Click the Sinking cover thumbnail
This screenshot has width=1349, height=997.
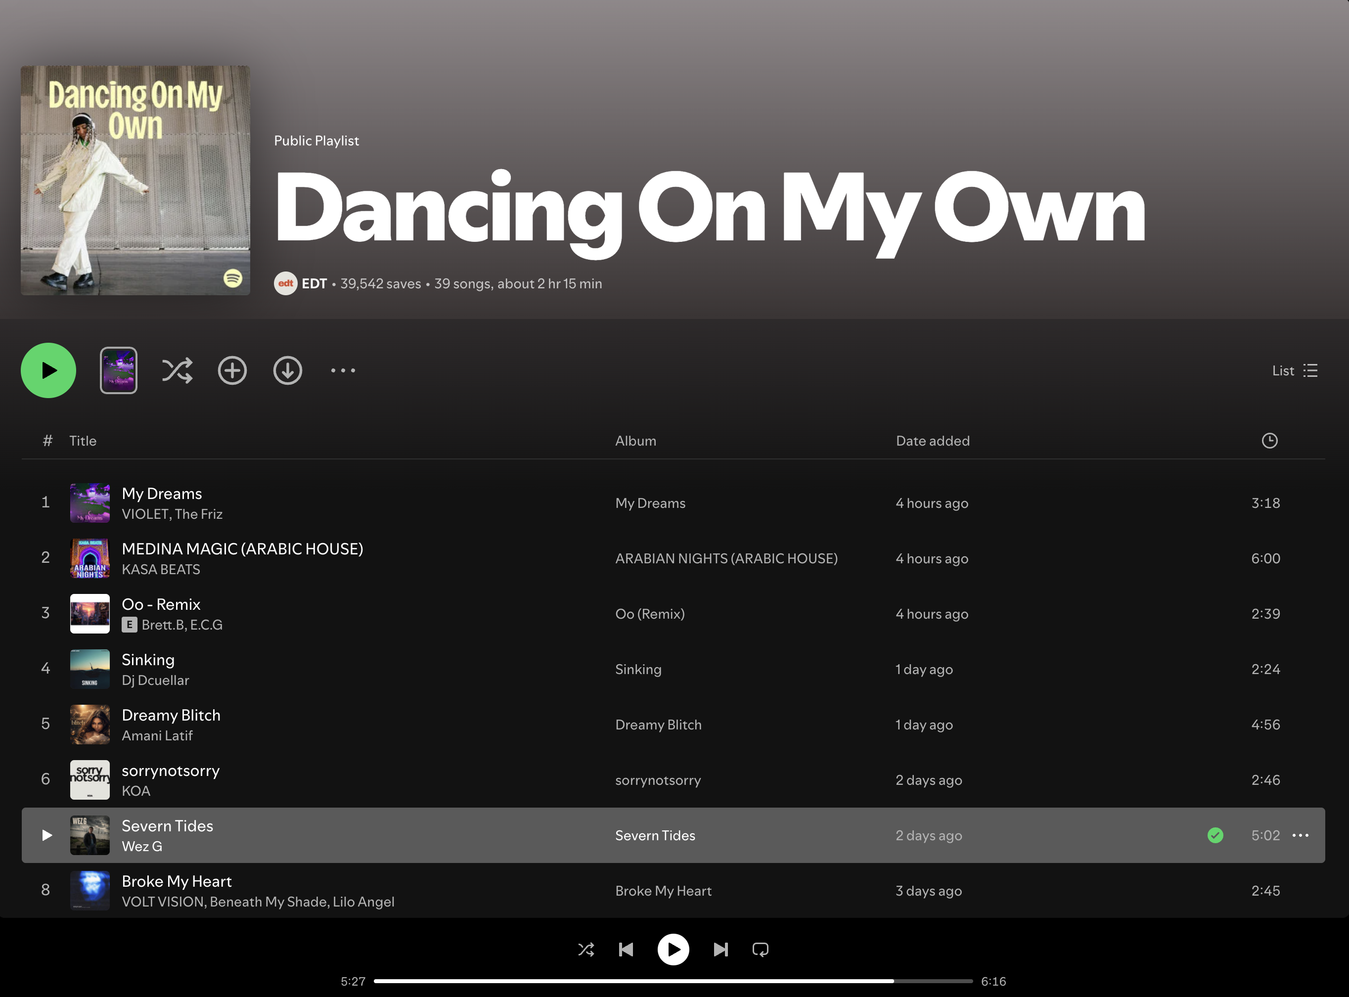click(90, 669)
